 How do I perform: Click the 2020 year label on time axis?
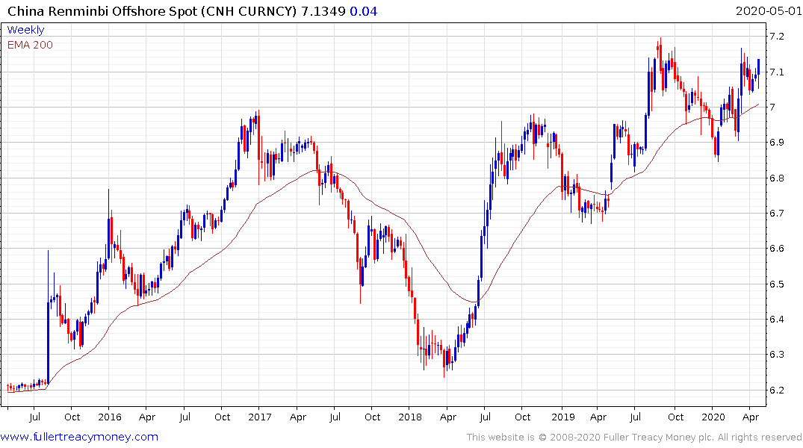coord(713,417)
